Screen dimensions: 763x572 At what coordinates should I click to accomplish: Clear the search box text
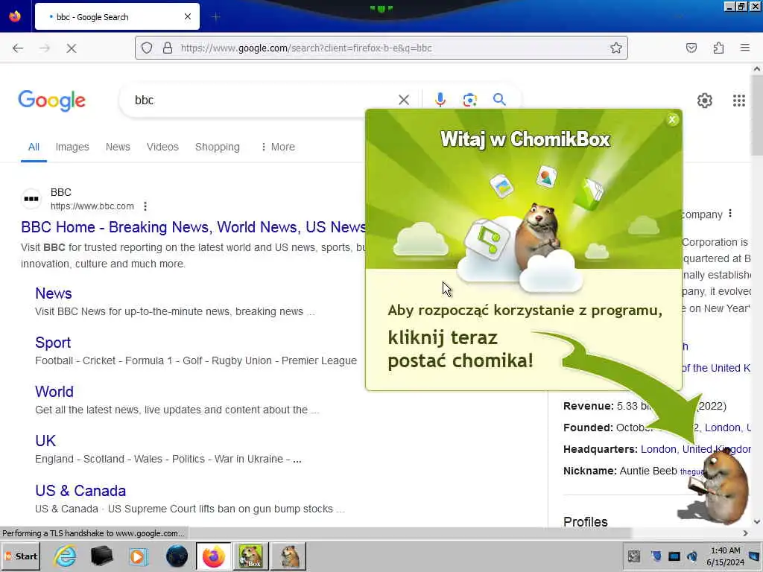403,101
